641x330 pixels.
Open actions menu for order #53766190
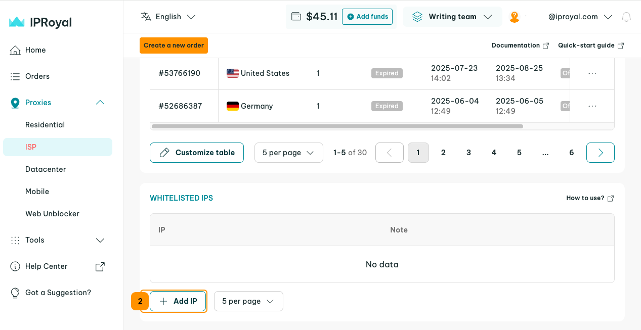[592, 73]
